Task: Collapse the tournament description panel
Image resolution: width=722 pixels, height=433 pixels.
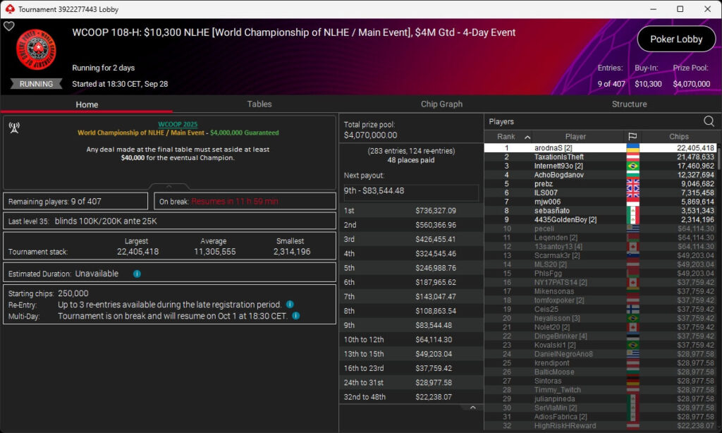Action: (x=169, y=186)
